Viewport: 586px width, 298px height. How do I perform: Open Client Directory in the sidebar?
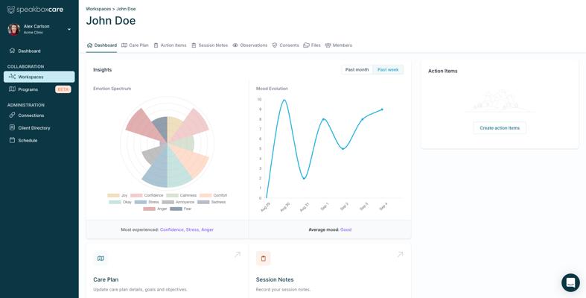coord(34,128)
